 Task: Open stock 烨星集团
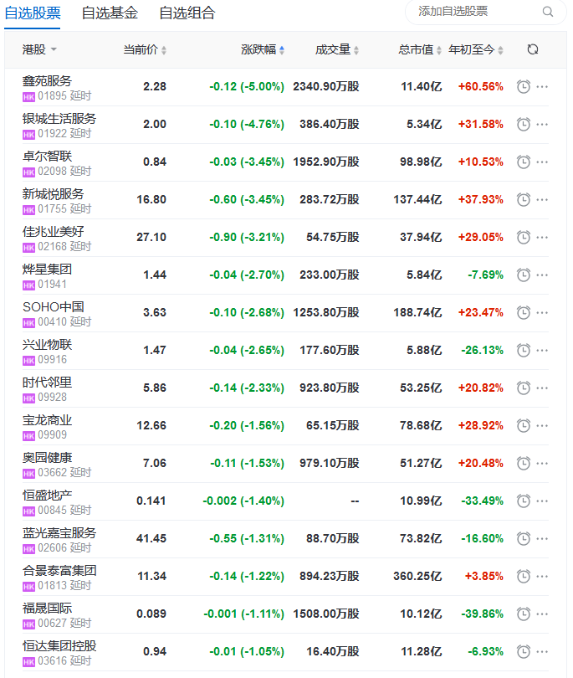point(47,269)
